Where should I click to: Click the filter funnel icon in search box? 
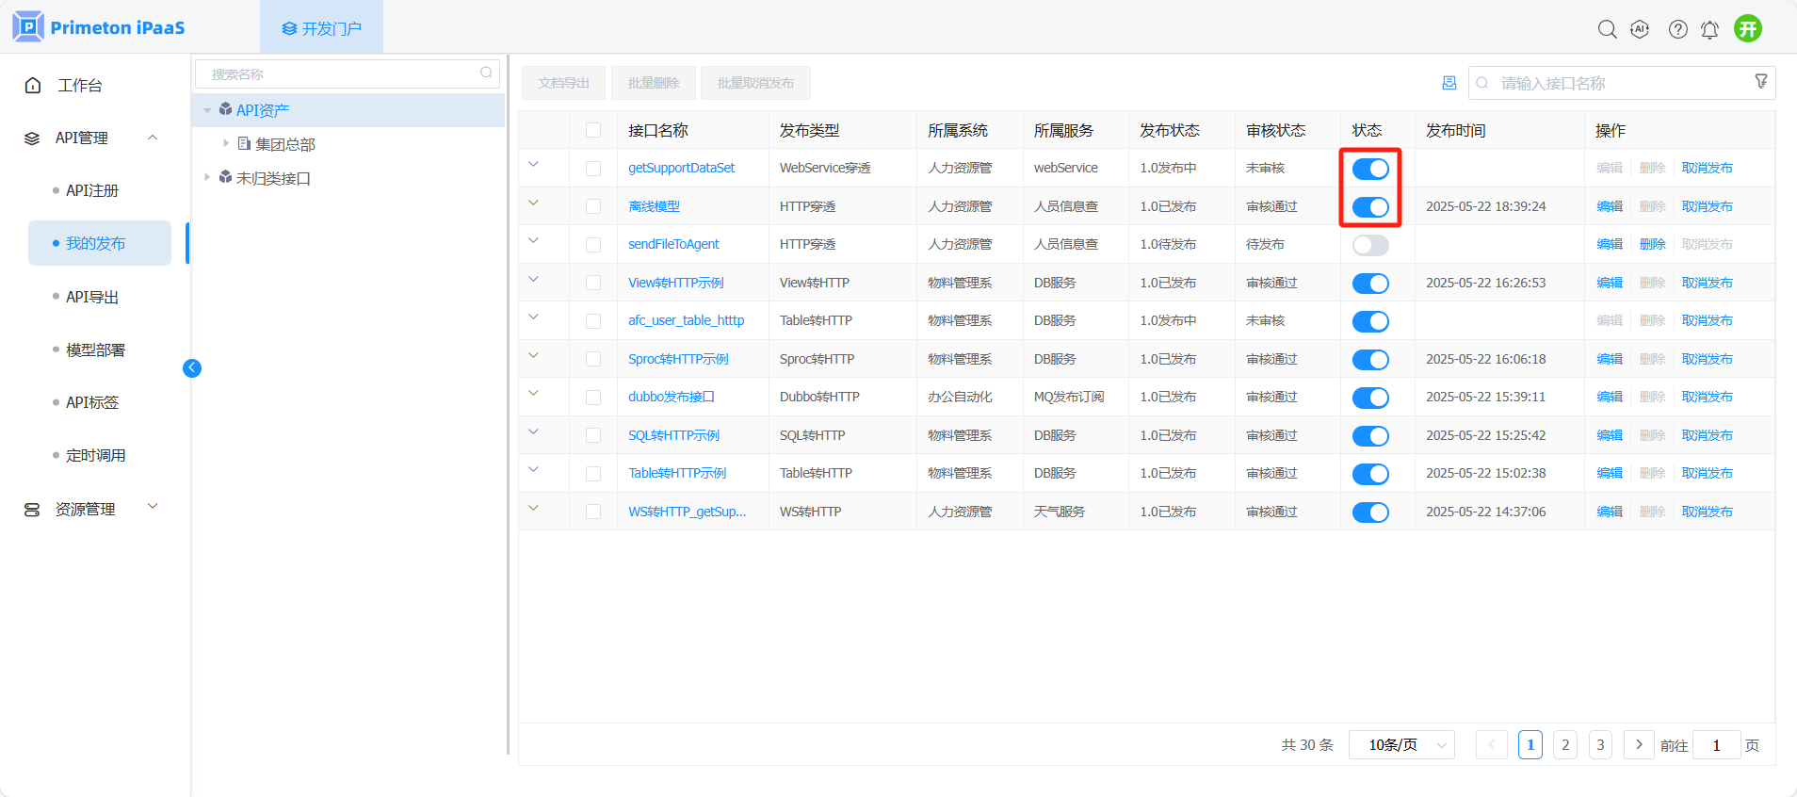pos(1760,82)
